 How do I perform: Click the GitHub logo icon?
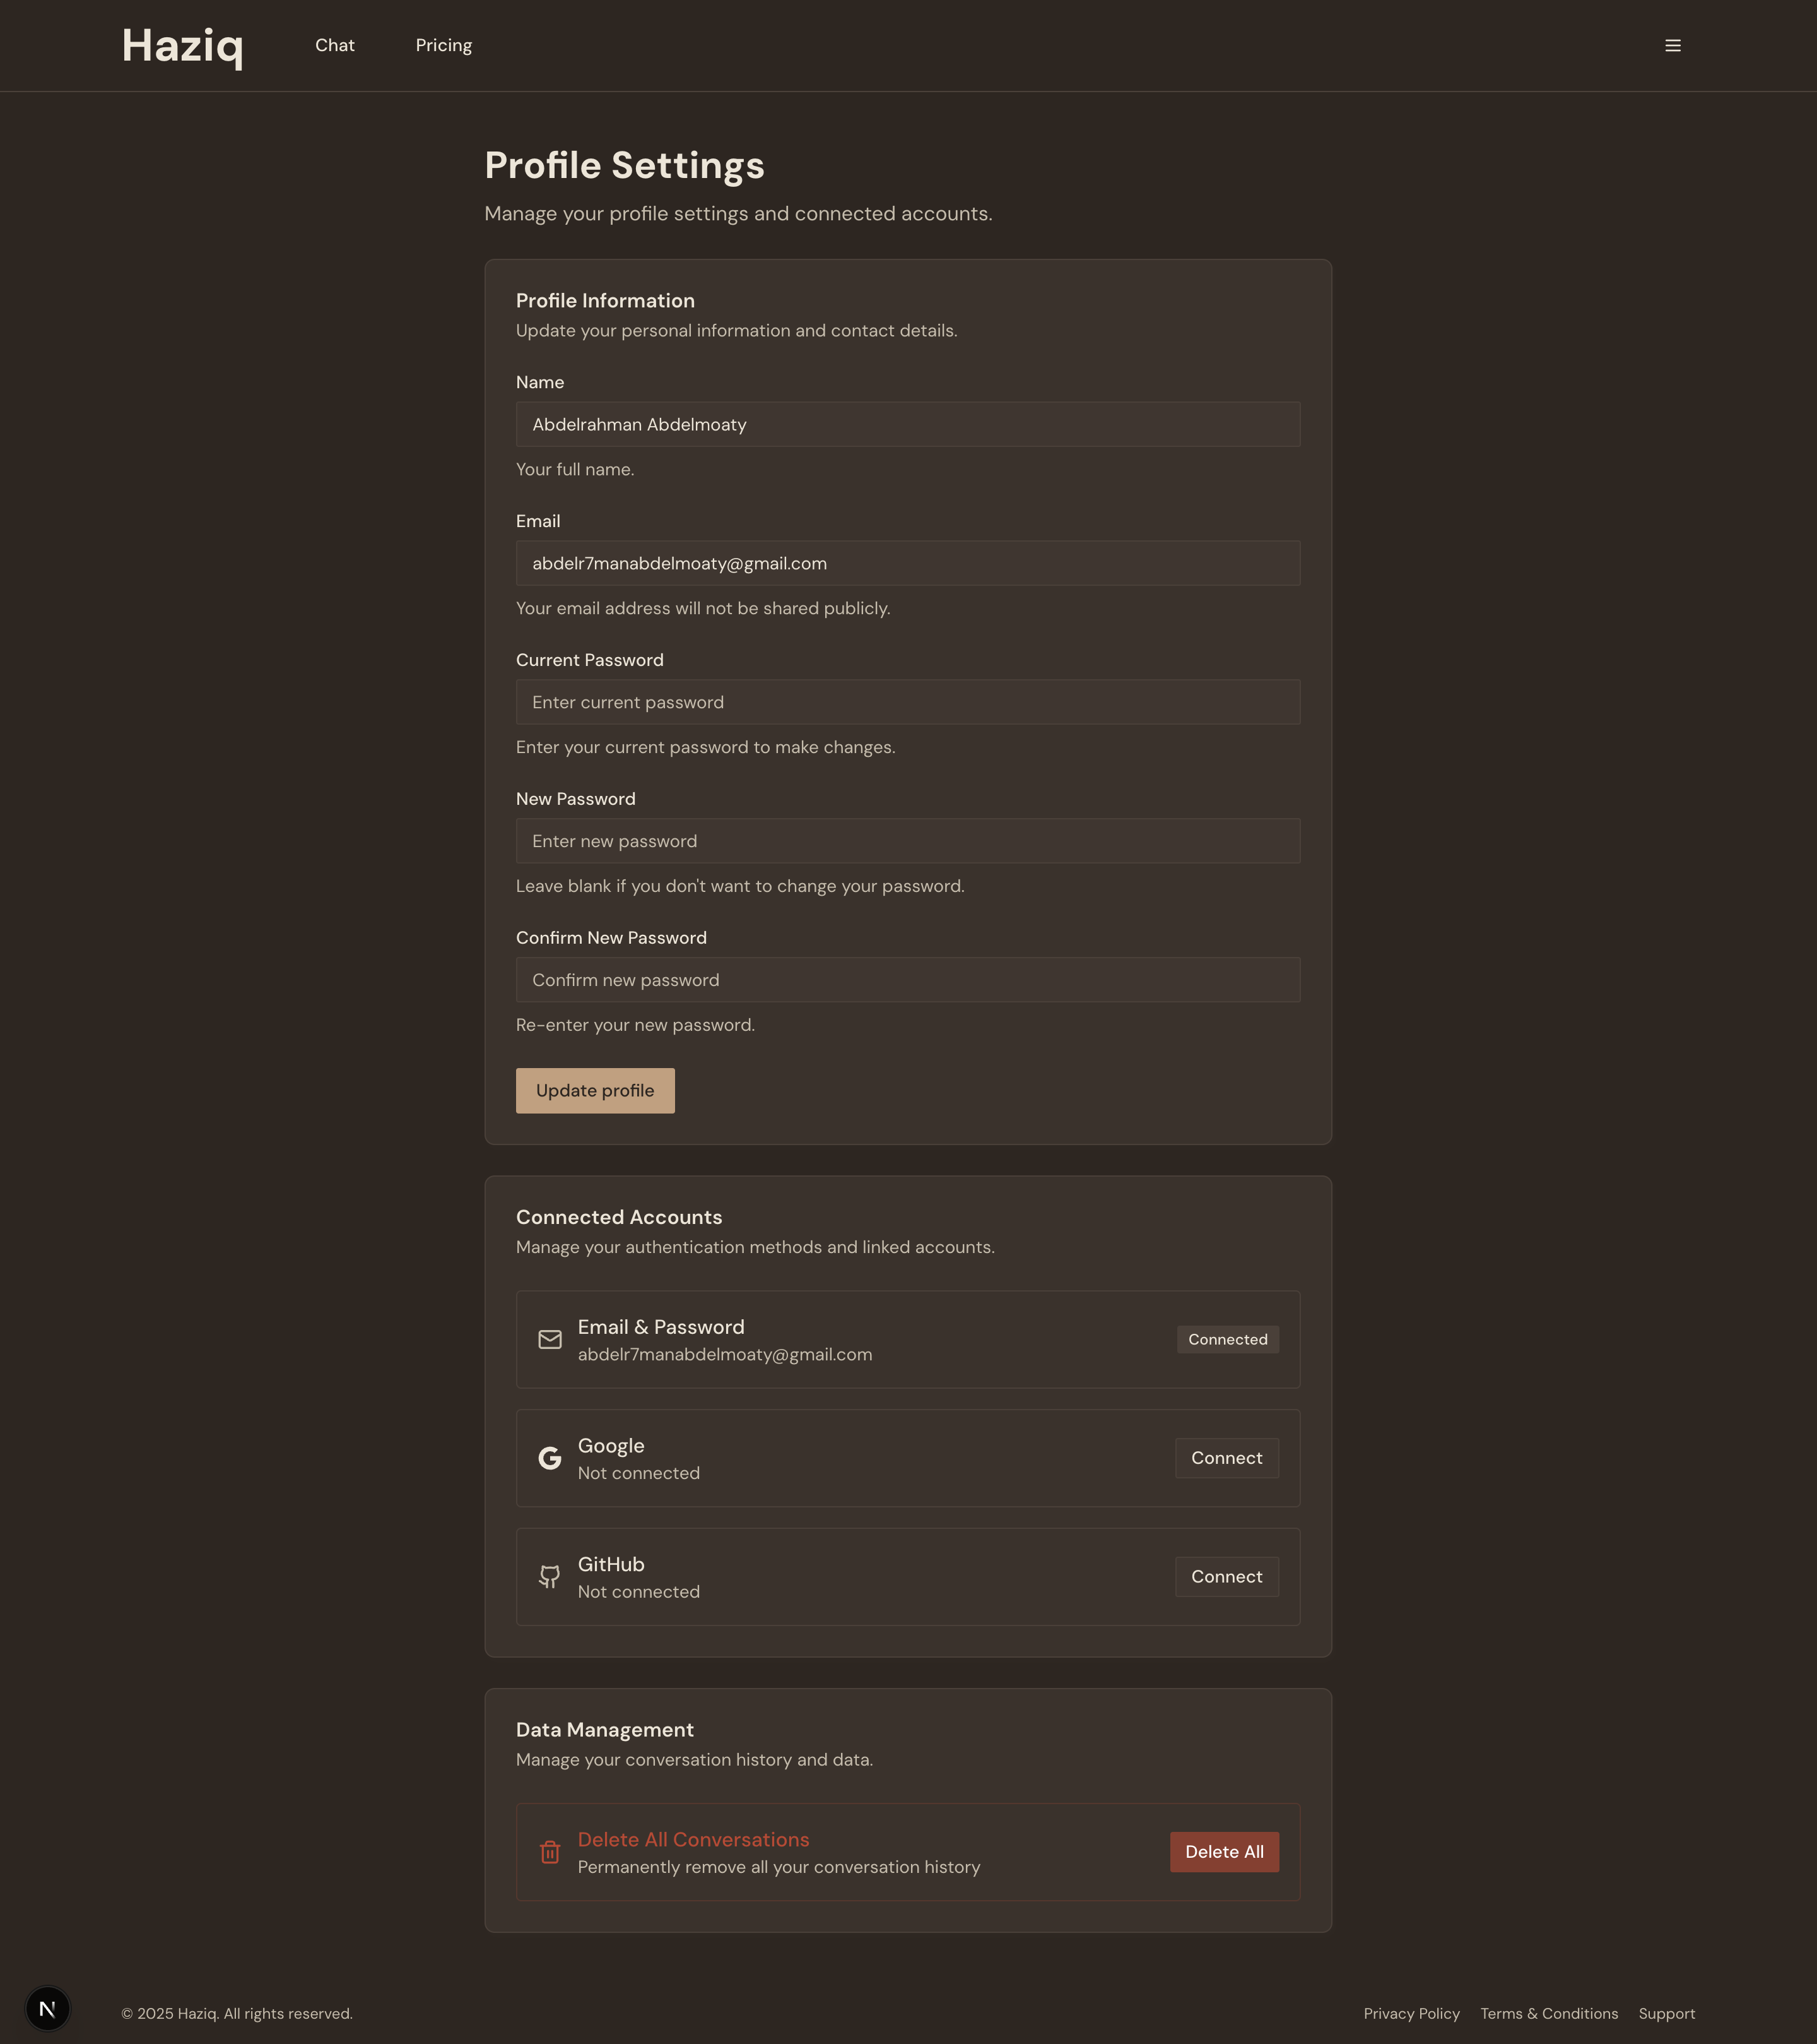pos(550,1577)
